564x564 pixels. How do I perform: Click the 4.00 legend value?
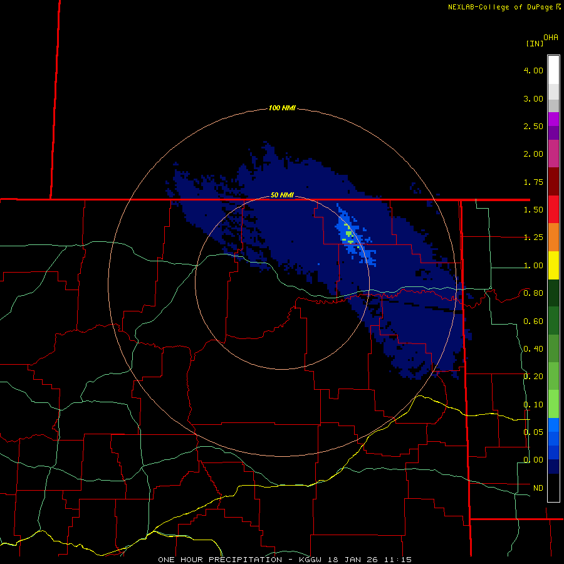[533, 70]
